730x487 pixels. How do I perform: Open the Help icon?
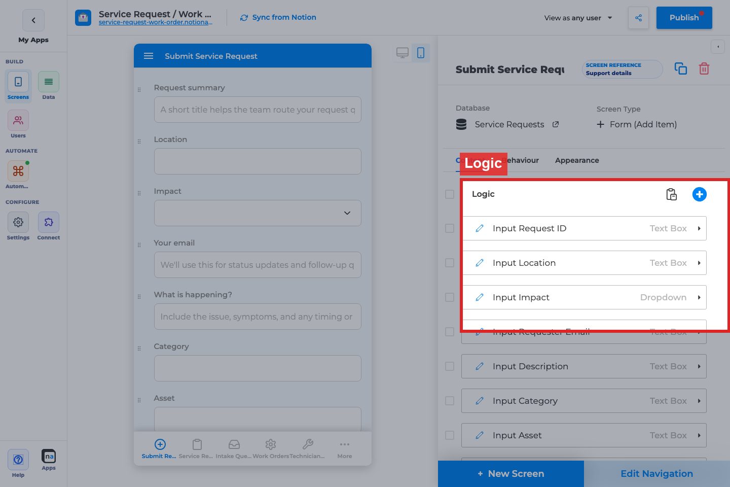click(18, 463)
